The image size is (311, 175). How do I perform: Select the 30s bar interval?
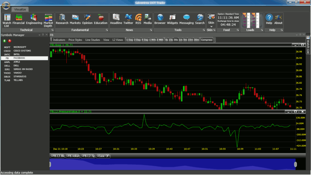pyautogui.click(x=176, y=40)
